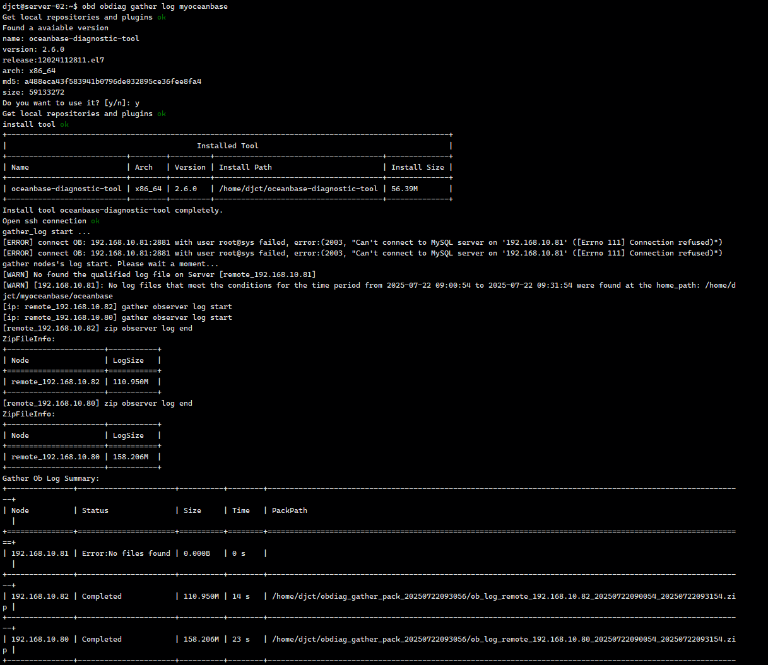
Task: Click the 'remote_192.168.10.82' ZipFileInfo table cell
Action: tap(56, 382)
